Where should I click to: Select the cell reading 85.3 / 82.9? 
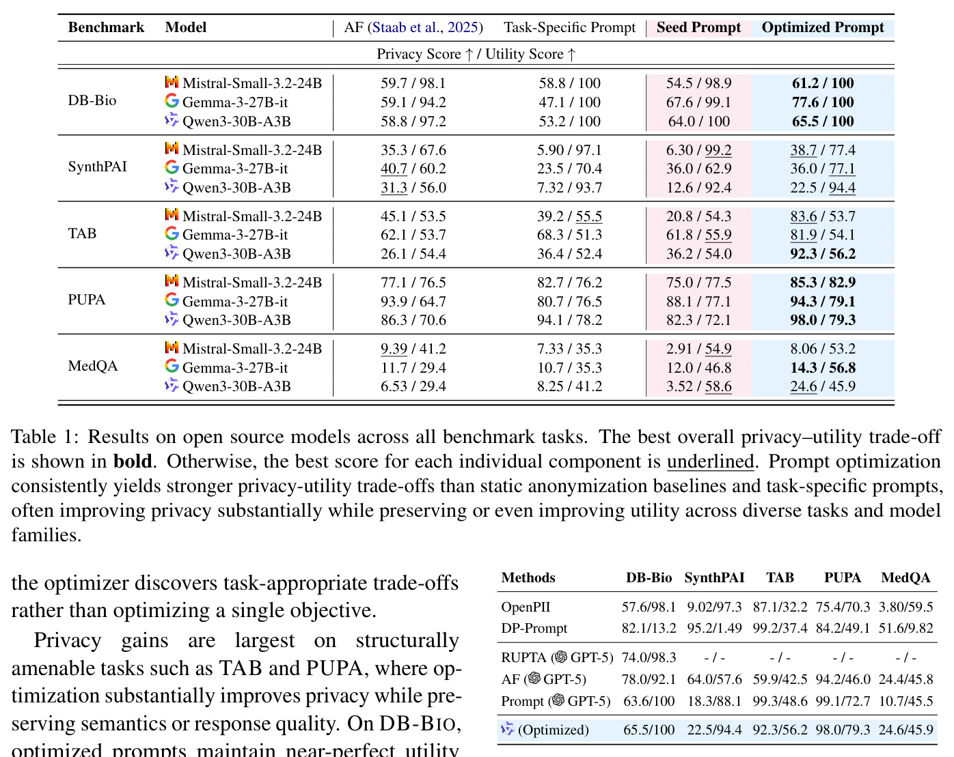click(823, 282)
